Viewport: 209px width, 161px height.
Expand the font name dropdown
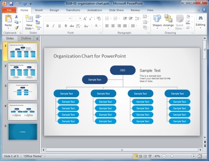coord(70,18)
